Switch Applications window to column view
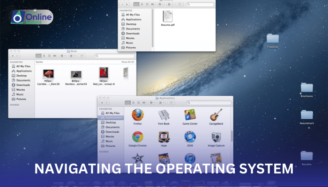 [x=139, y=103]
